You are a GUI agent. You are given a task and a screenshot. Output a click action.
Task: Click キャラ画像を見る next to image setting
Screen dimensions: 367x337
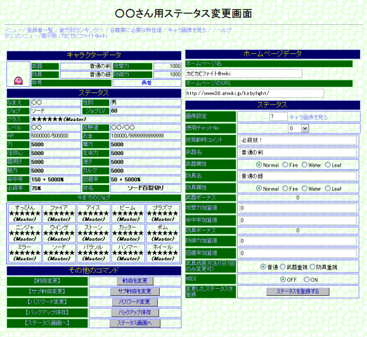point(309,117)
